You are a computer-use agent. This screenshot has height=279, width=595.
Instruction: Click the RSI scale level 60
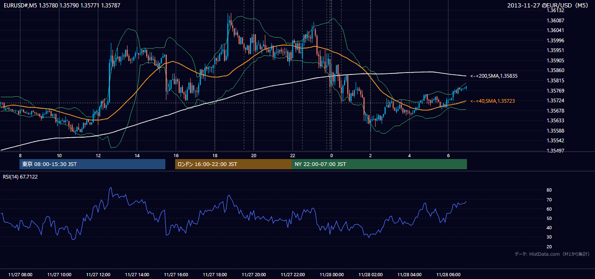pyautogui.click(x=549, y=209)
